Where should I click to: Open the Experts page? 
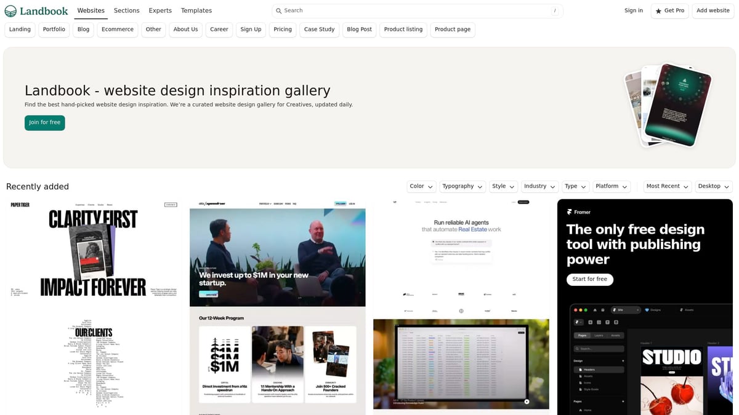point(160,10)
